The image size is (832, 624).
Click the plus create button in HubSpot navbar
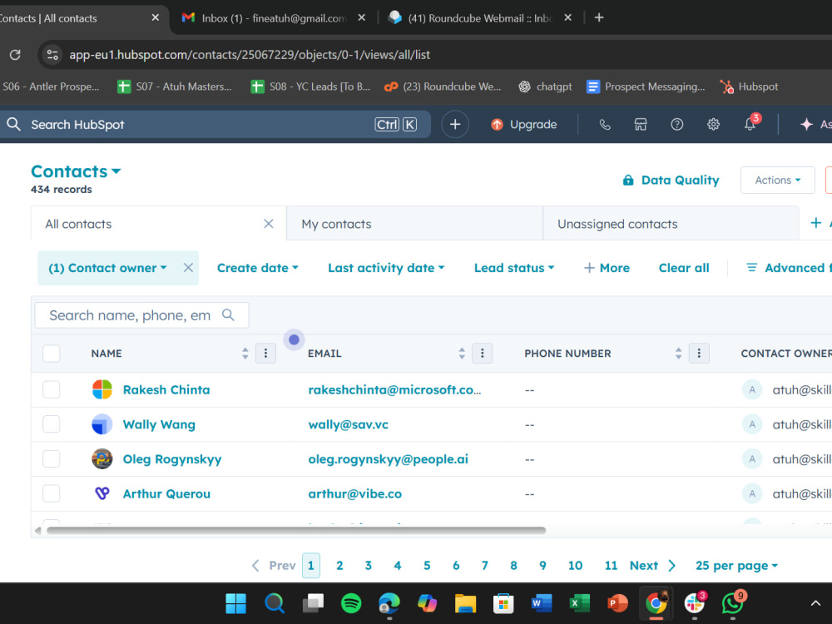point(455,124)
